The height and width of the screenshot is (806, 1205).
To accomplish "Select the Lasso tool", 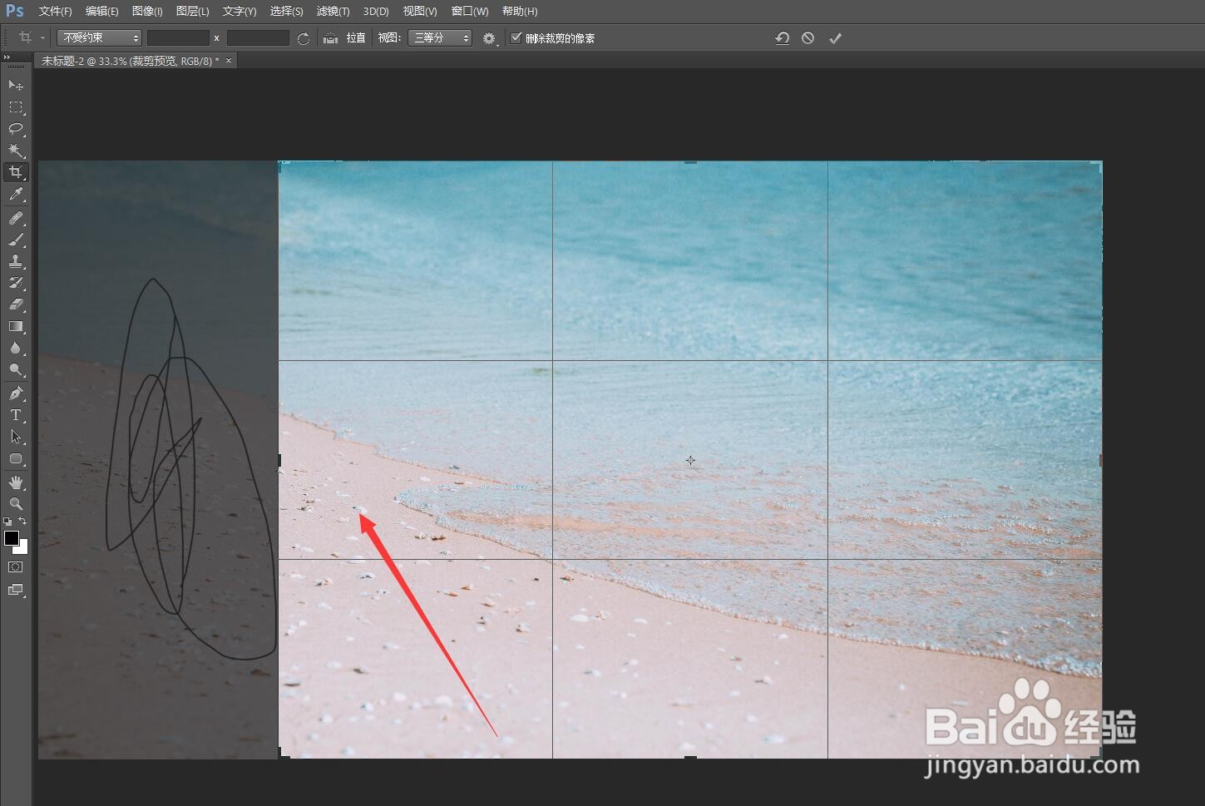I will [x=15, y=128].
